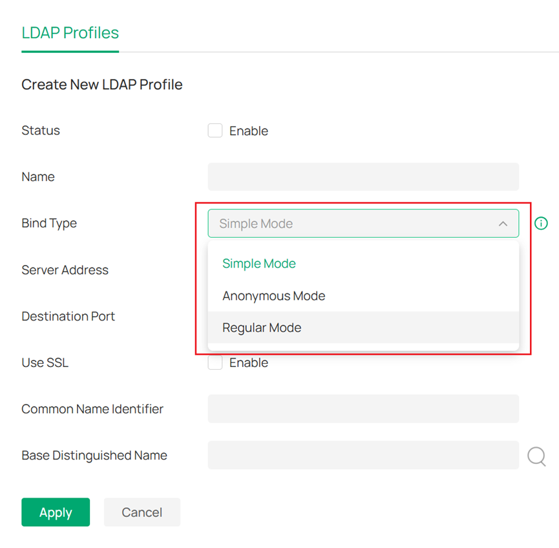
Task: Click the Common Name Identifier input field
Action: pos(363,408)
